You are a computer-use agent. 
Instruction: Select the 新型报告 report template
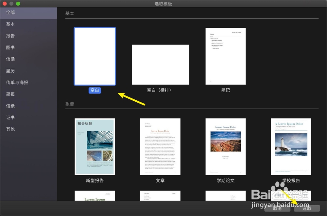95,147
